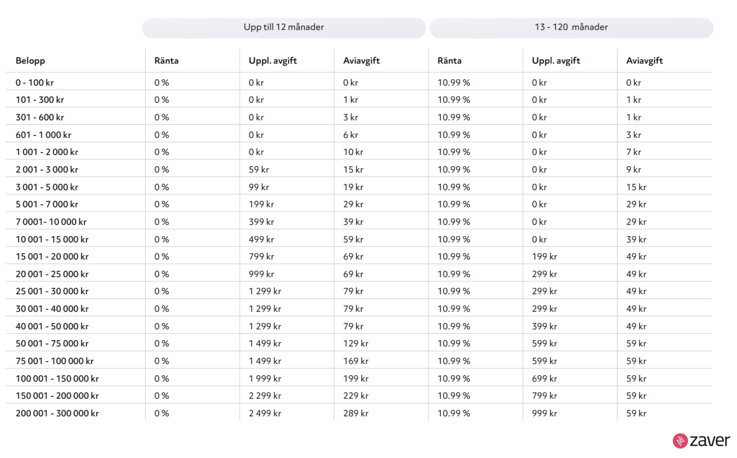Image resolution: width=737 pixels, height=458 pixels.
Task: Click the "699 kr" Uppl. avgift cell
Action: (544, 379)
